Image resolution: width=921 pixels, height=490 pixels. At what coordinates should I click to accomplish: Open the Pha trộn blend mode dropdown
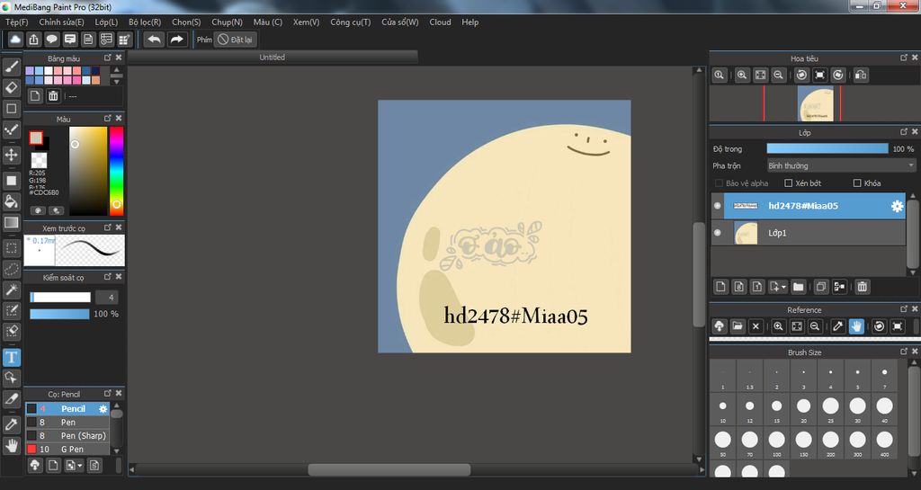(841, 166)
